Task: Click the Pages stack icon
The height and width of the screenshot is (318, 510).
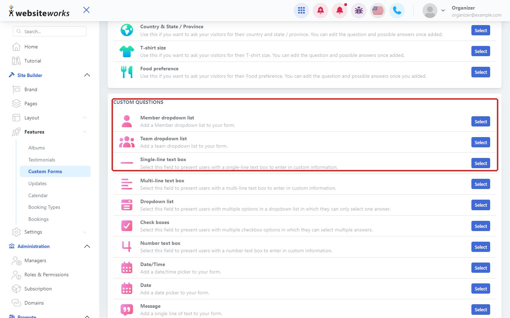Action: (16, 104)
